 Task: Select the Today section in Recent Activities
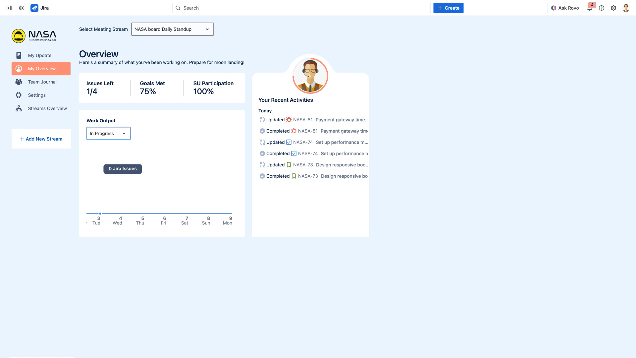pyautogui.click(x=265, y=111)
